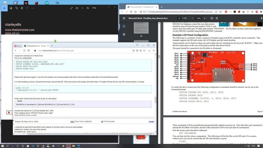Select TheBackShed.com Forum tab
Viewport: 263px width, 148px height.
(36, 46)
